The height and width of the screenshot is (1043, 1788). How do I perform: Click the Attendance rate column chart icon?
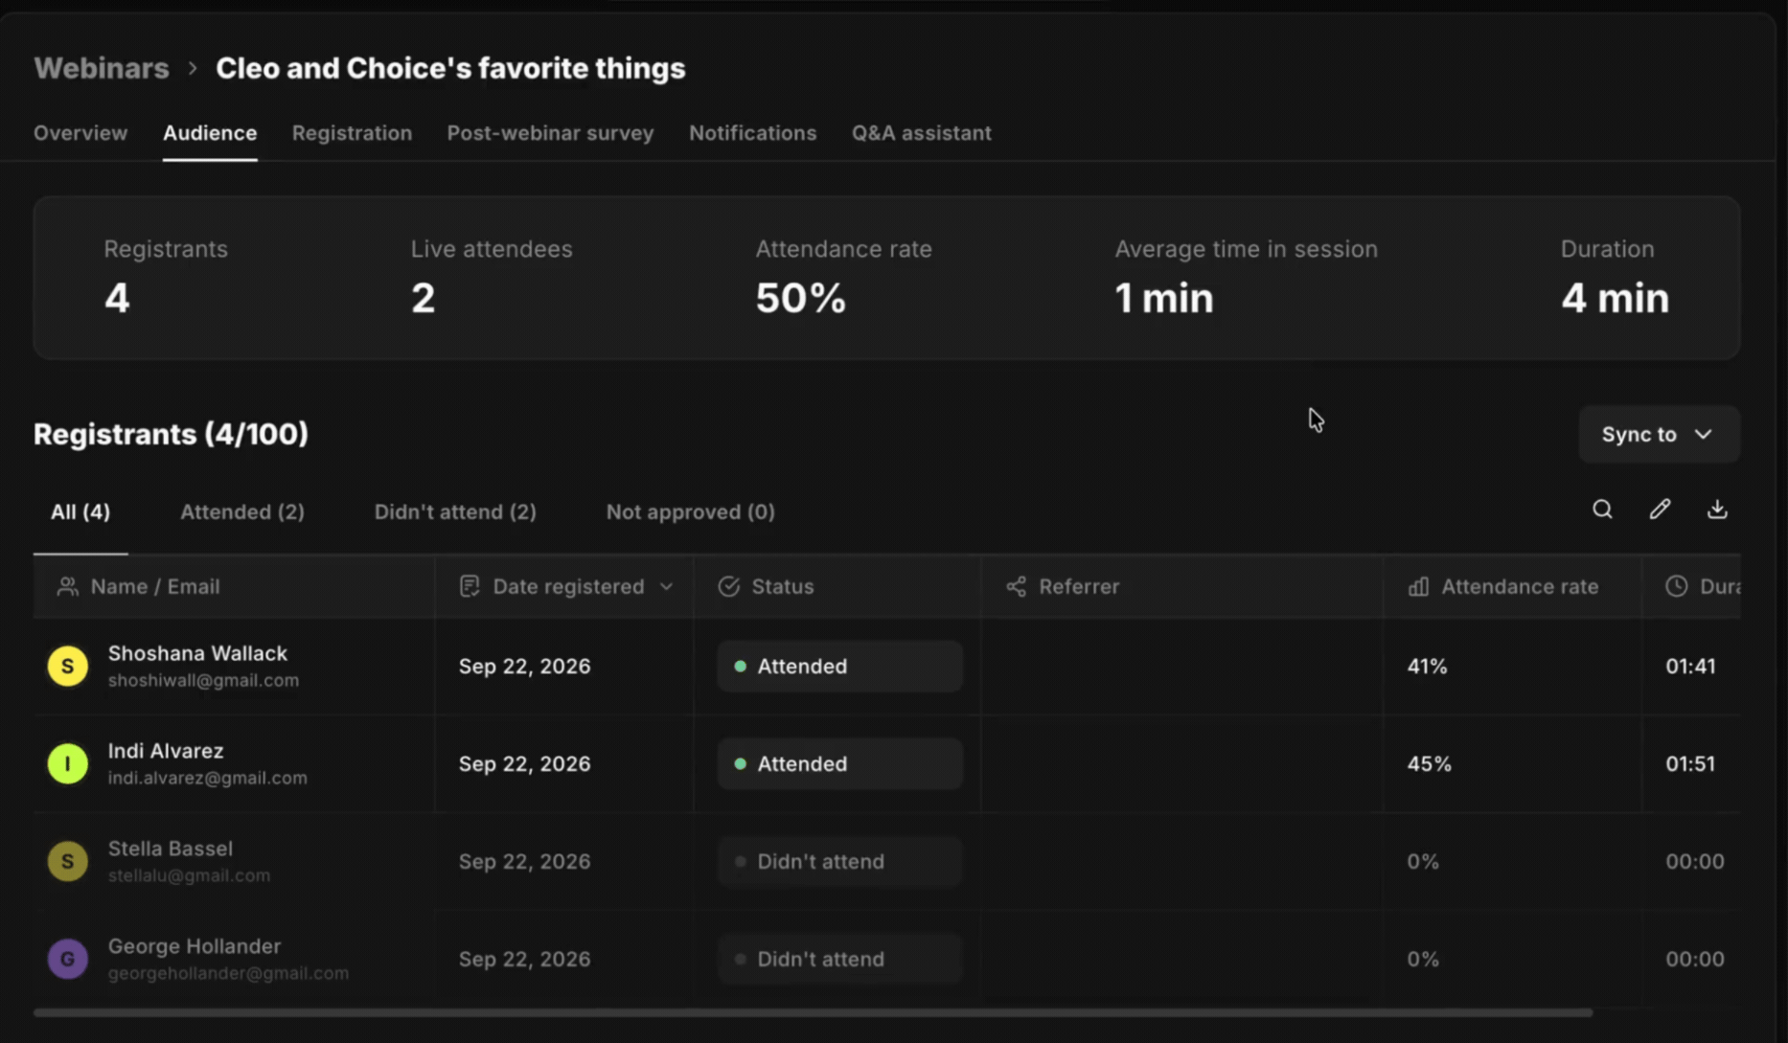tap(1418, 586)
